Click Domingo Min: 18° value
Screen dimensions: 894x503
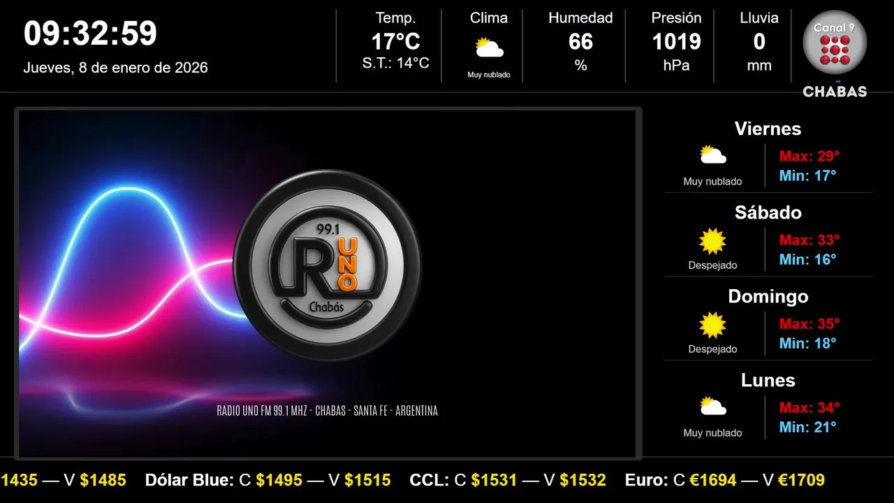coord(807,343)
